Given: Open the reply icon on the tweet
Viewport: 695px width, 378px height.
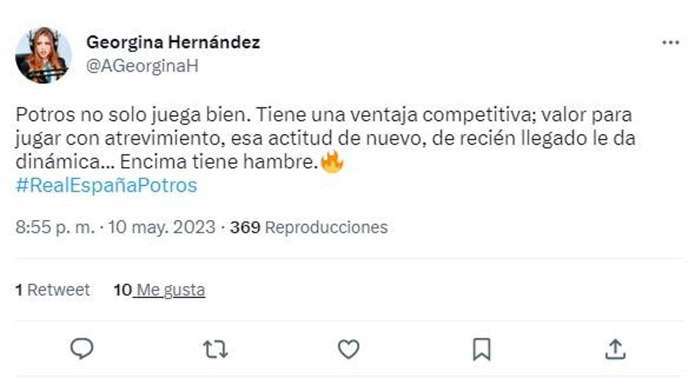Looking at the screenshot, I should coord(82,348).
